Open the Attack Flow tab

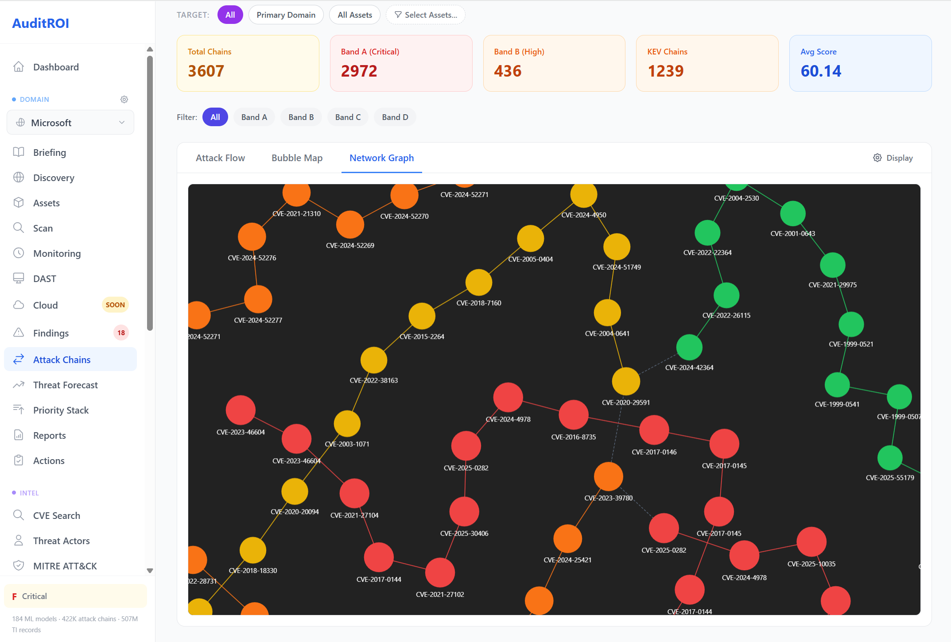[220, 158]
